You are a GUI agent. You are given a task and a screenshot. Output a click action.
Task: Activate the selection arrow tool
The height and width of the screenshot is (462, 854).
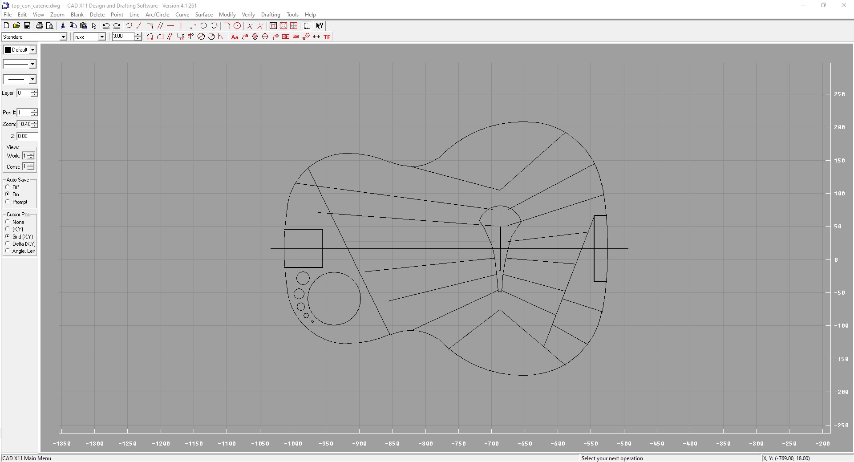click(x=94, y=26)
